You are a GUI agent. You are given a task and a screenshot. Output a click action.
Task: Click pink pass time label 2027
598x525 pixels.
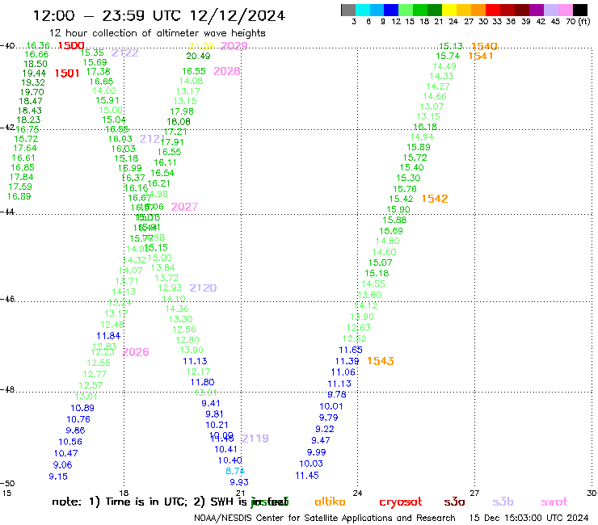(x=184, y=207)
